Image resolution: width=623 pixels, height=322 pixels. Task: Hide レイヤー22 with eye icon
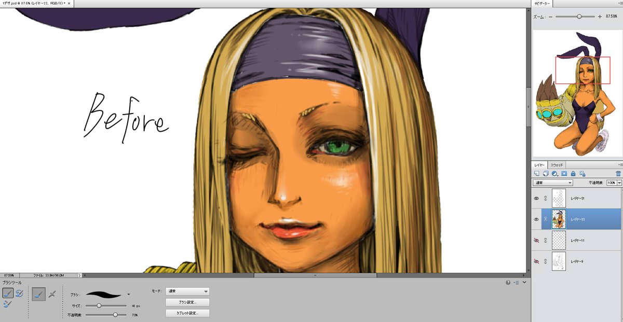536,219
